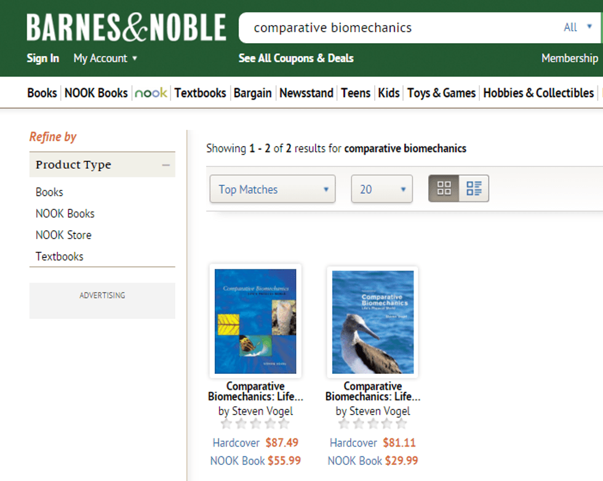Click the Barnes & Noble logo

[126, 28]
